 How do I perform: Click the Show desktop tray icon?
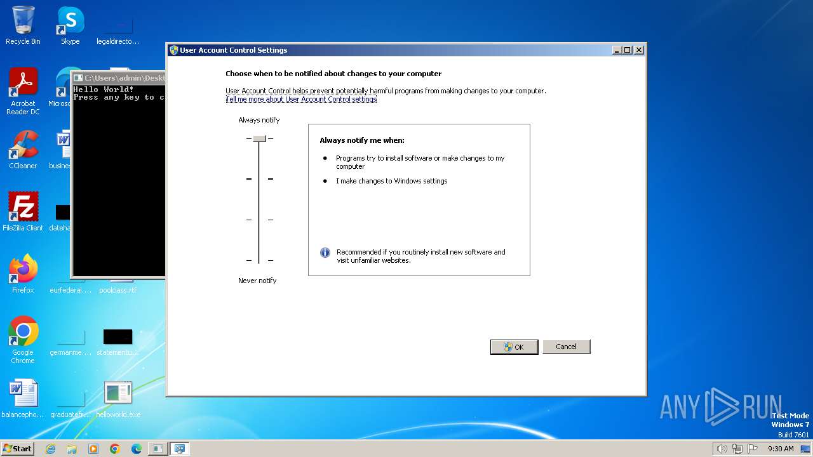click(x=805, y=449)
